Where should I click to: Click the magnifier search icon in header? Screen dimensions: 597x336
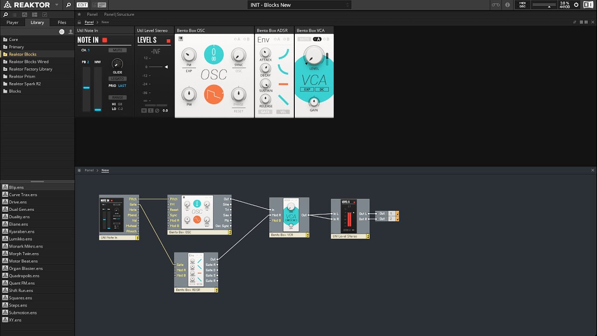[x=69, y=5]
